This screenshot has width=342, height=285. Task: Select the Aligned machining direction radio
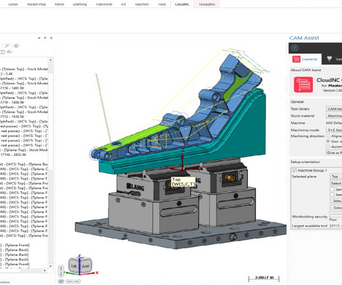coord(328,136)
